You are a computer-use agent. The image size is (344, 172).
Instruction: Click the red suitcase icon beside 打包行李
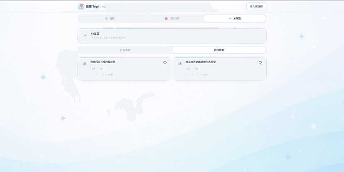(x=166, y=19)
